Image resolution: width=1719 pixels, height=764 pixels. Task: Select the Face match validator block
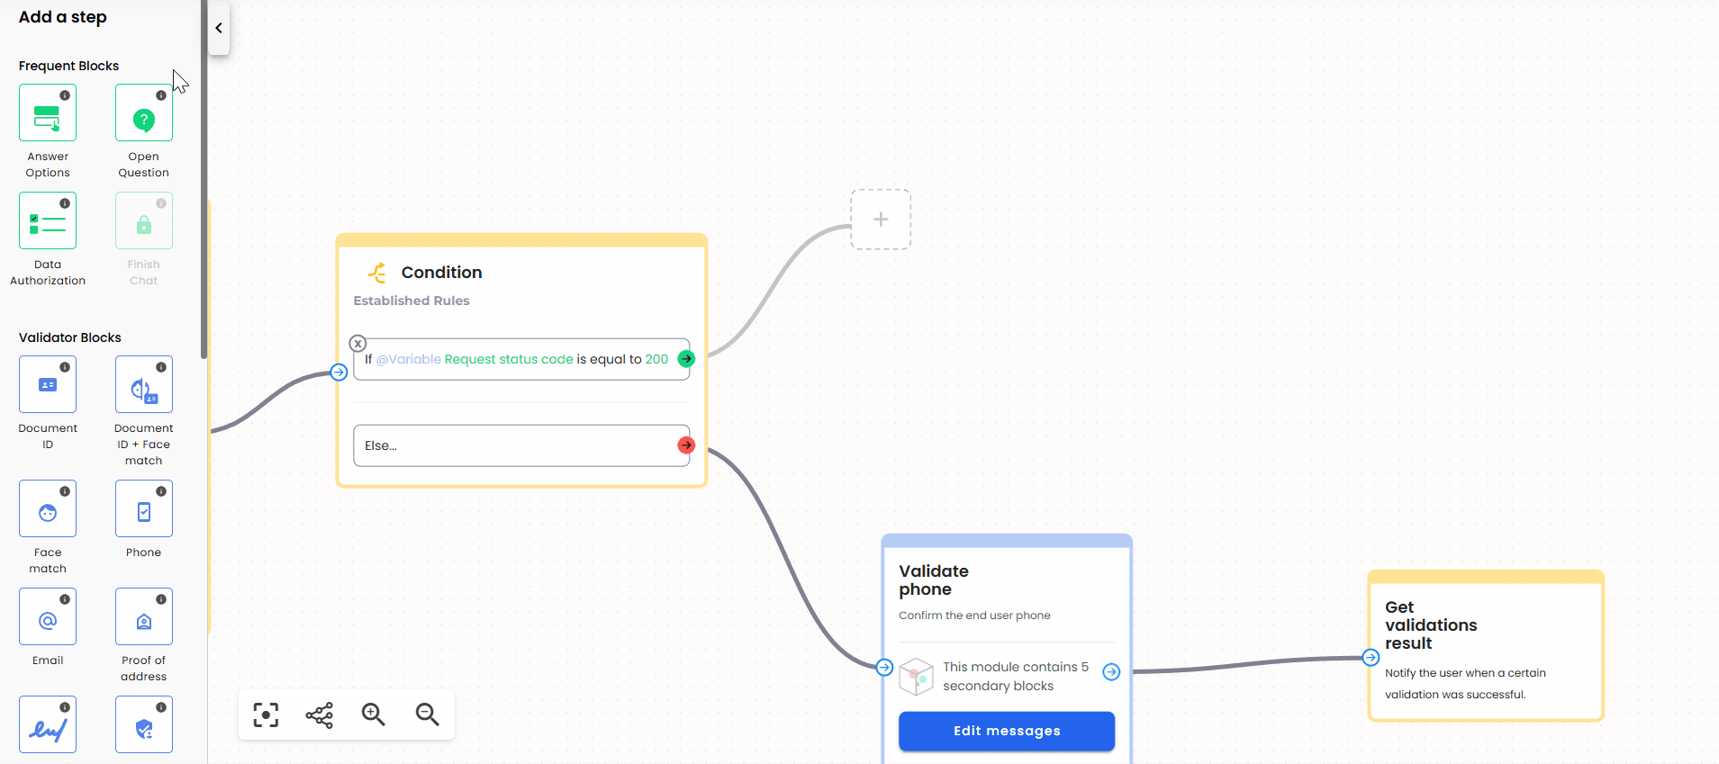click(x=48, y=509)
